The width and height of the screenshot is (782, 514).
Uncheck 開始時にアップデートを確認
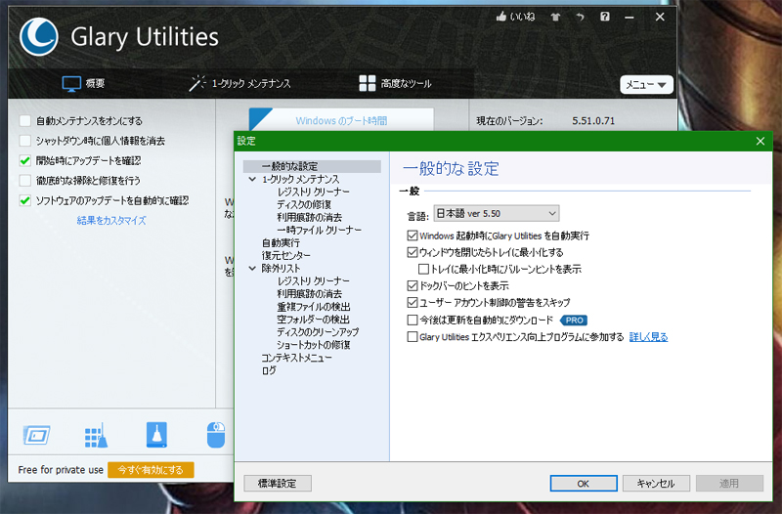[x=25, y=160]
